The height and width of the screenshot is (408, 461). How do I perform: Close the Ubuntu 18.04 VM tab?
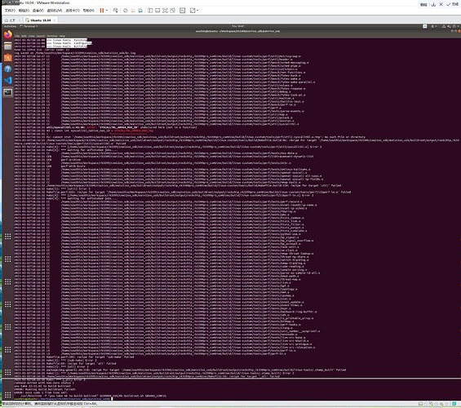click(x=55, y=20)
